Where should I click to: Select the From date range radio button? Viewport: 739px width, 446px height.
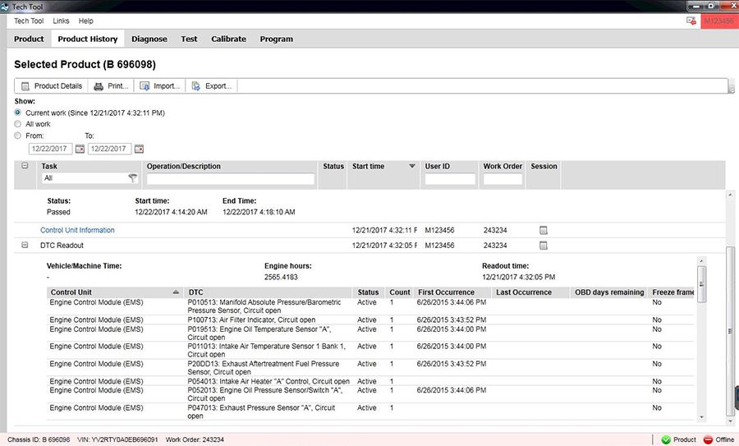pos(19,136)
